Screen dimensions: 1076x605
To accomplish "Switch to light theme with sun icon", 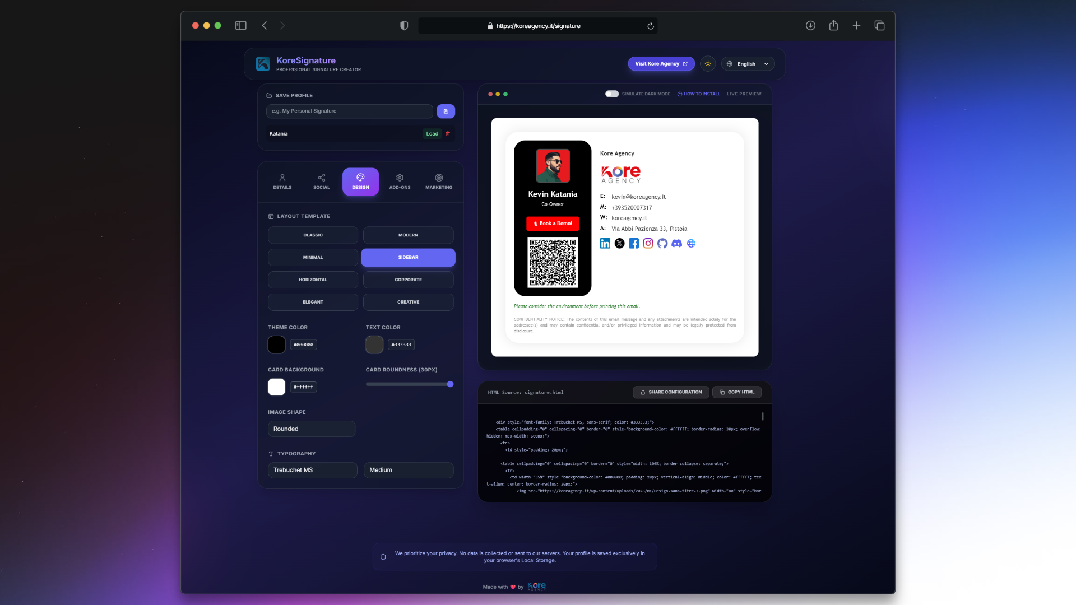I will click(708, 64).
